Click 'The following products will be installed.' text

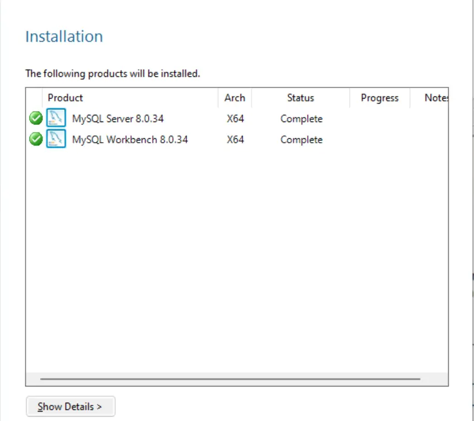coord(113,74)
